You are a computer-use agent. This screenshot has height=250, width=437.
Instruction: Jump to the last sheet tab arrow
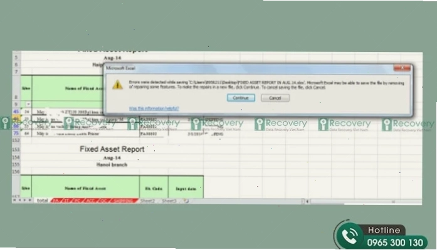pos(29,200)
